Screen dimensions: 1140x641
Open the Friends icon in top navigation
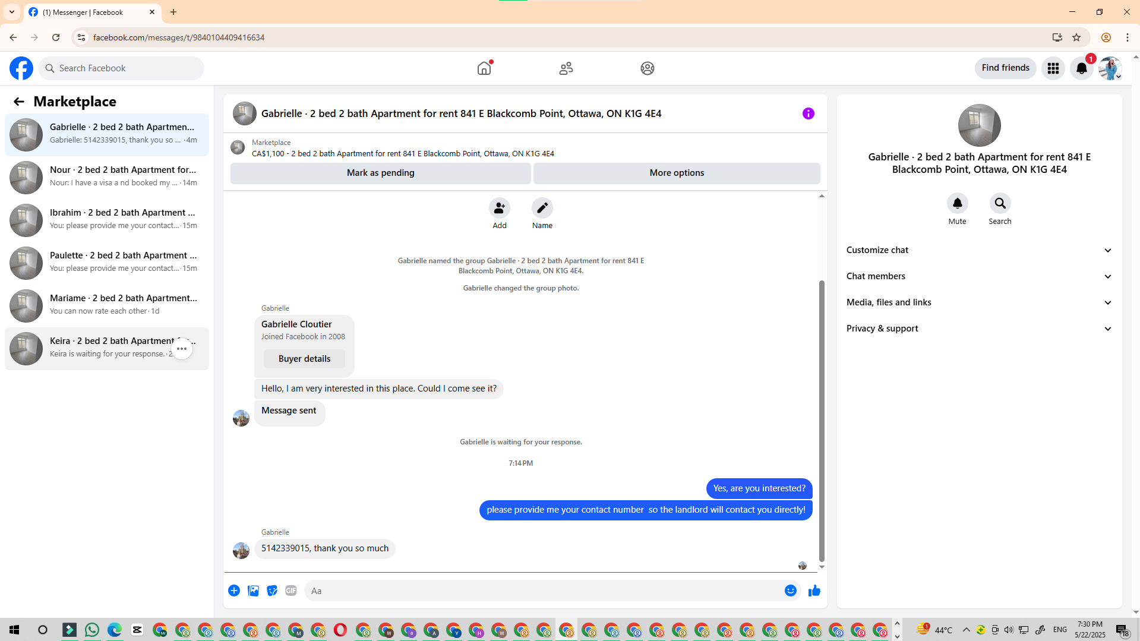(x=566, y=68)
